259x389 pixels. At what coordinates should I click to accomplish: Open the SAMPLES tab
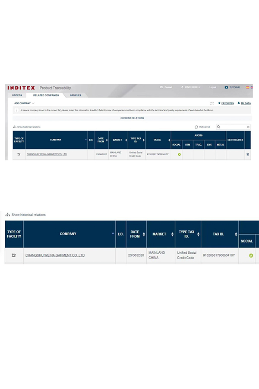point(76,95)
